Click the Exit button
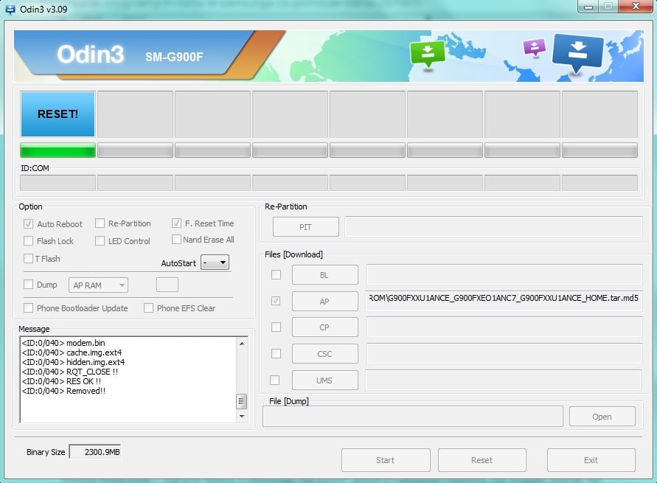Image resolution: width=657 pixels, height=483 pixels. 591,460
